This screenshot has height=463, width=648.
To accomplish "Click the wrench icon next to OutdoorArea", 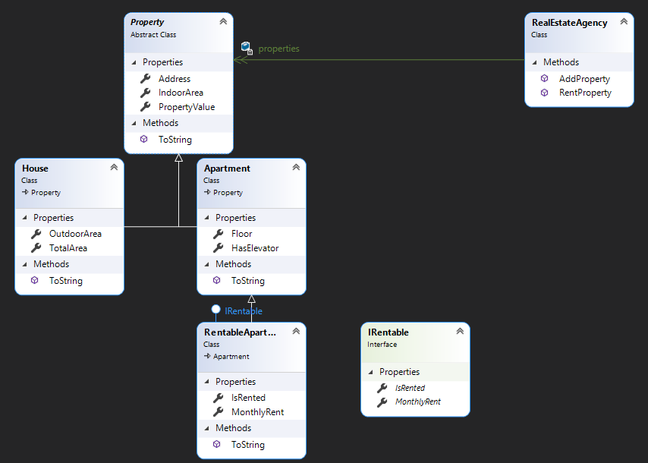I will click(x=36, y=234).
